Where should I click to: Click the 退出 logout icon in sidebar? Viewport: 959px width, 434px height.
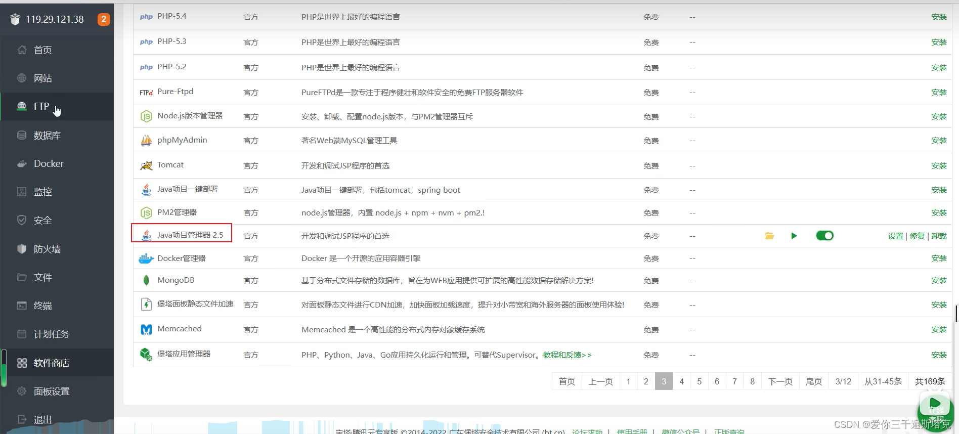22,419
